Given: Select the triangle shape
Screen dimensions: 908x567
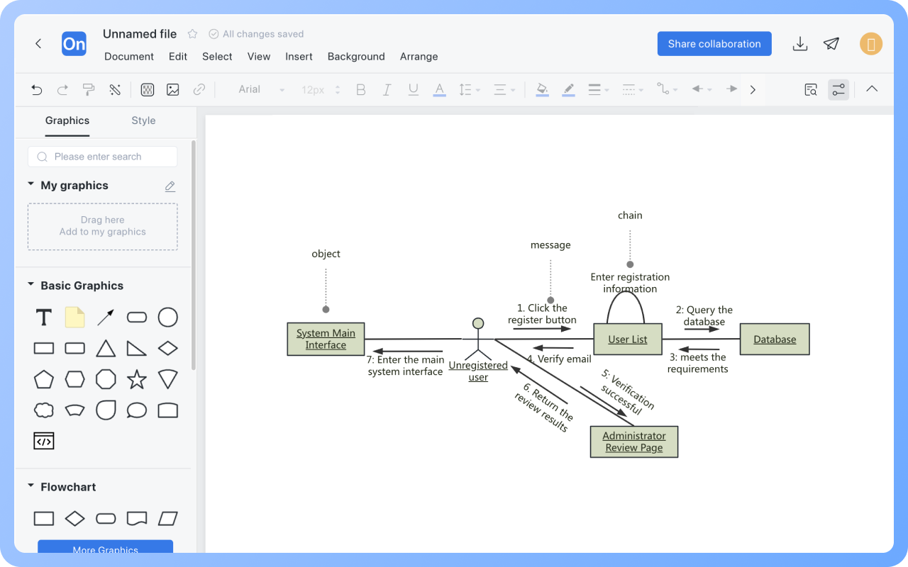Looking at the screenshot, I should coord(106,348).
